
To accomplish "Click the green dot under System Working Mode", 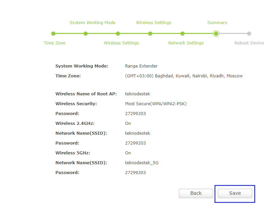I will click(86, 34).
